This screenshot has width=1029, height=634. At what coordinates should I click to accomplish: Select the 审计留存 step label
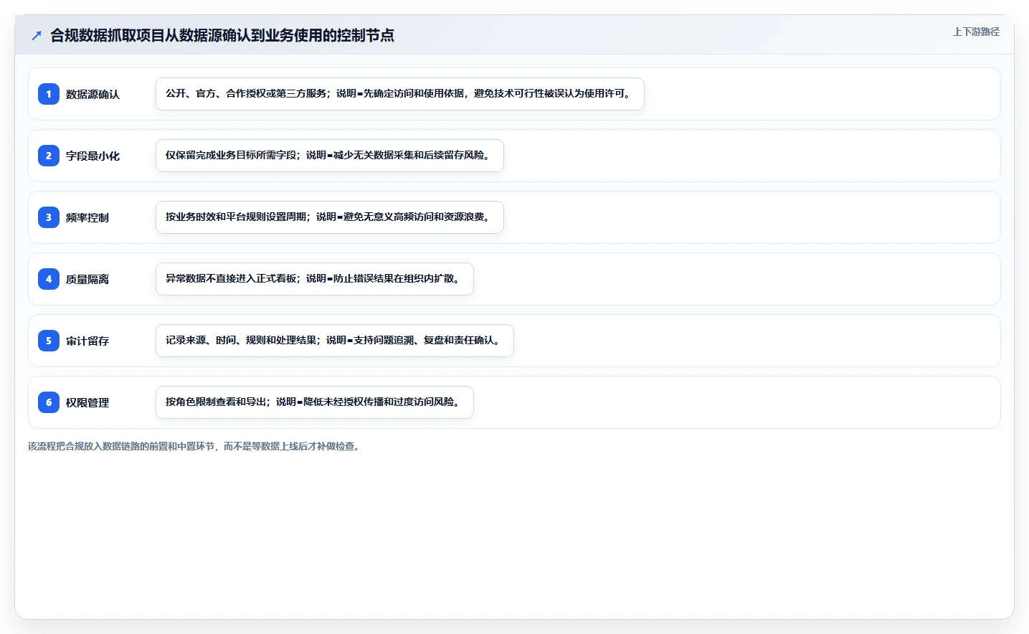[x=87, y=341]
